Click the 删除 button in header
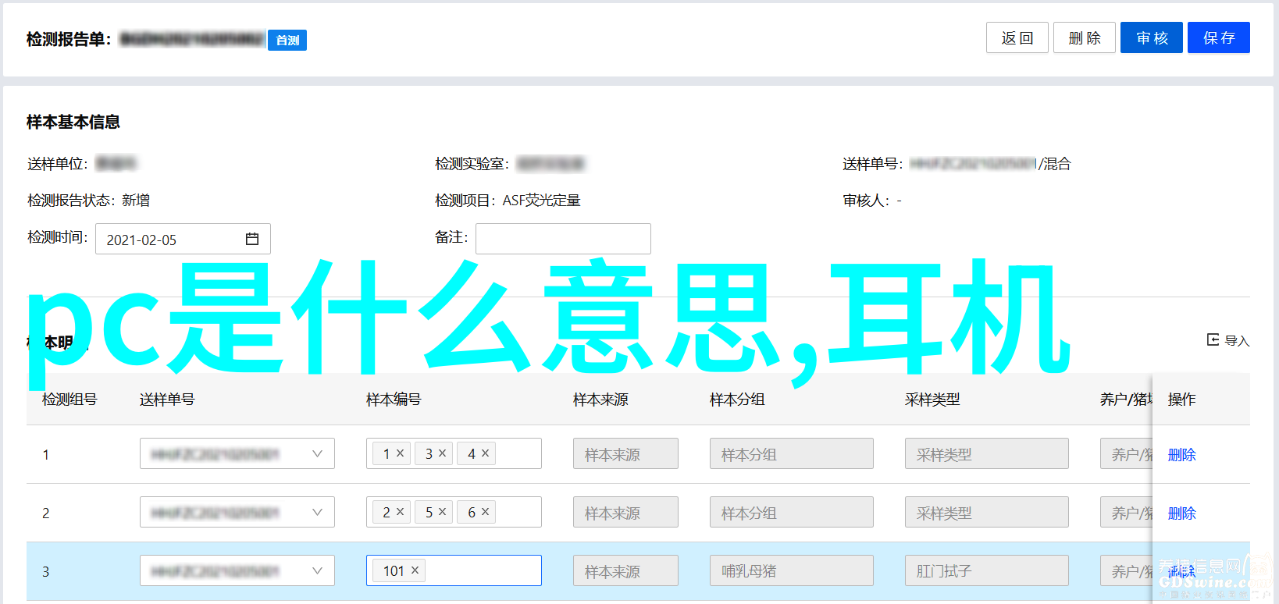This screenshot has width=1279, height=604. [x=1084, y=37]
